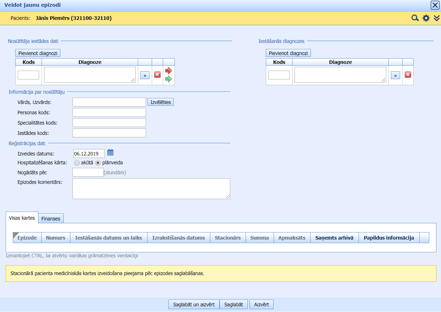Switch to the Visas kartes tab
This screenshot has height=312, width=441.
tap(22, 218)
